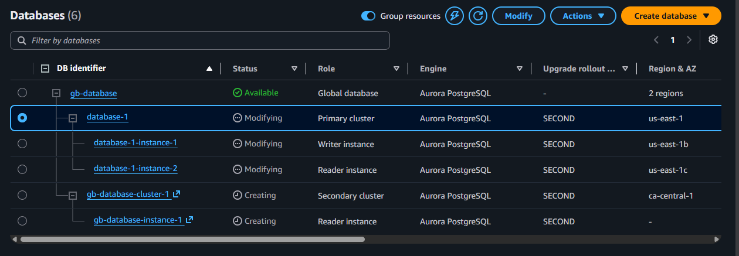Click the lightning bolt icon button
The width and height of the screenshot is (739, 256).
(455, 16)
